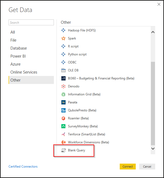
Task: Select Tenforce (Smart)List (Beta) text
Action: tap(87, 134)
